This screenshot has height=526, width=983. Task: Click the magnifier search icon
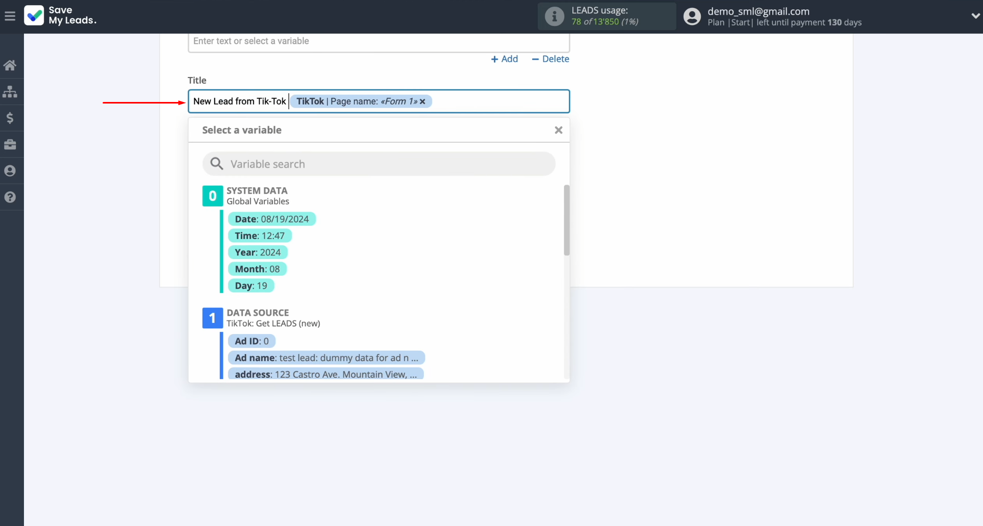point(217,164)
